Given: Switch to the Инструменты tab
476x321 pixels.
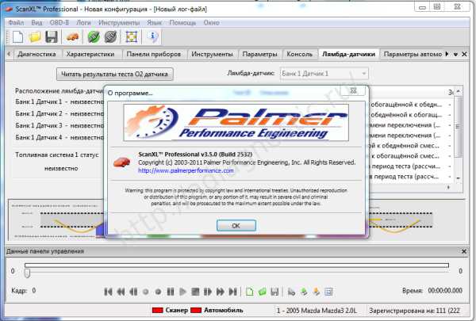Looking at the screenshot, I should pos(212,54).
